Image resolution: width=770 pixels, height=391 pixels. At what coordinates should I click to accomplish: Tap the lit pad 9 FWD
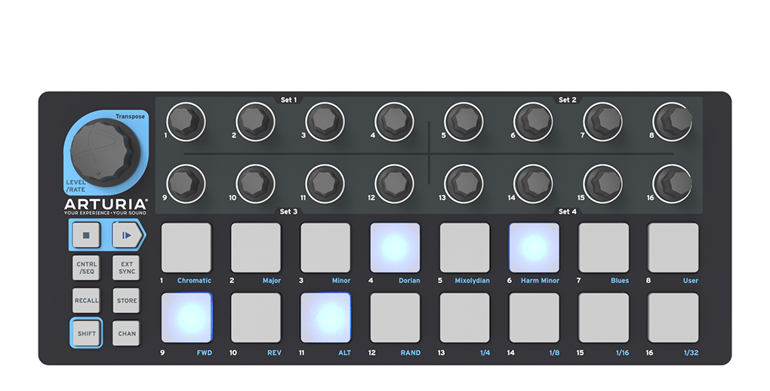pos(186,318)
